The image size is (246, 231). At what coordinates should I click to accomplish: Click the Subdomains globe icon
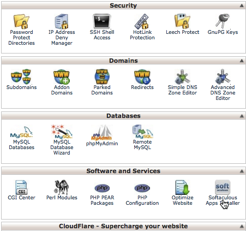click(x=21, y=76)
